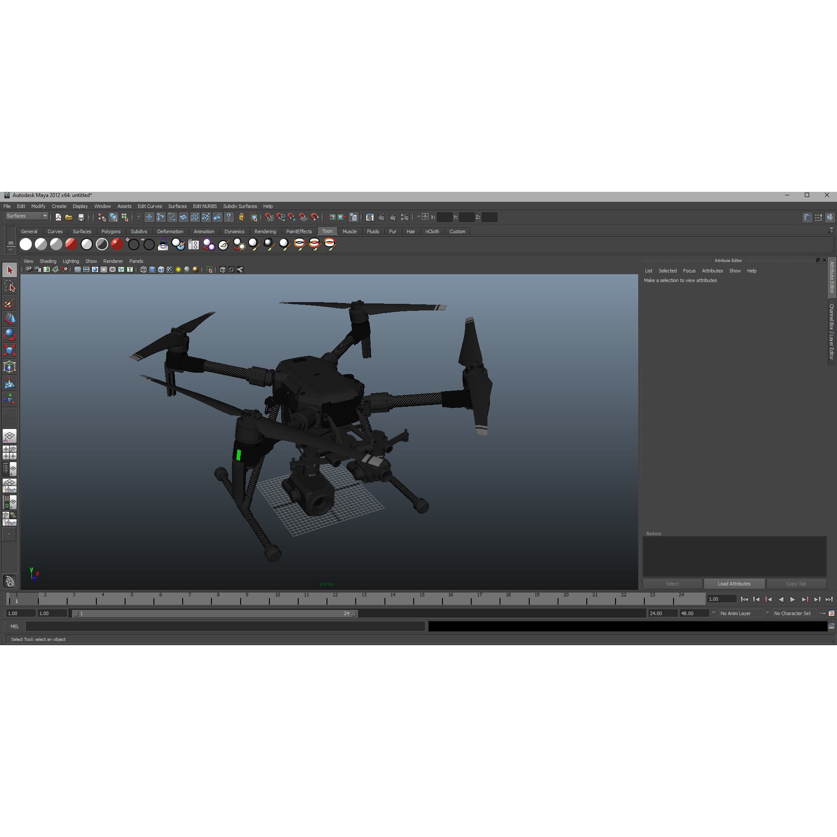Toggle auto keyframe with the key icon
The height and width of the screenshot is (837, 837).
[822, 613]
